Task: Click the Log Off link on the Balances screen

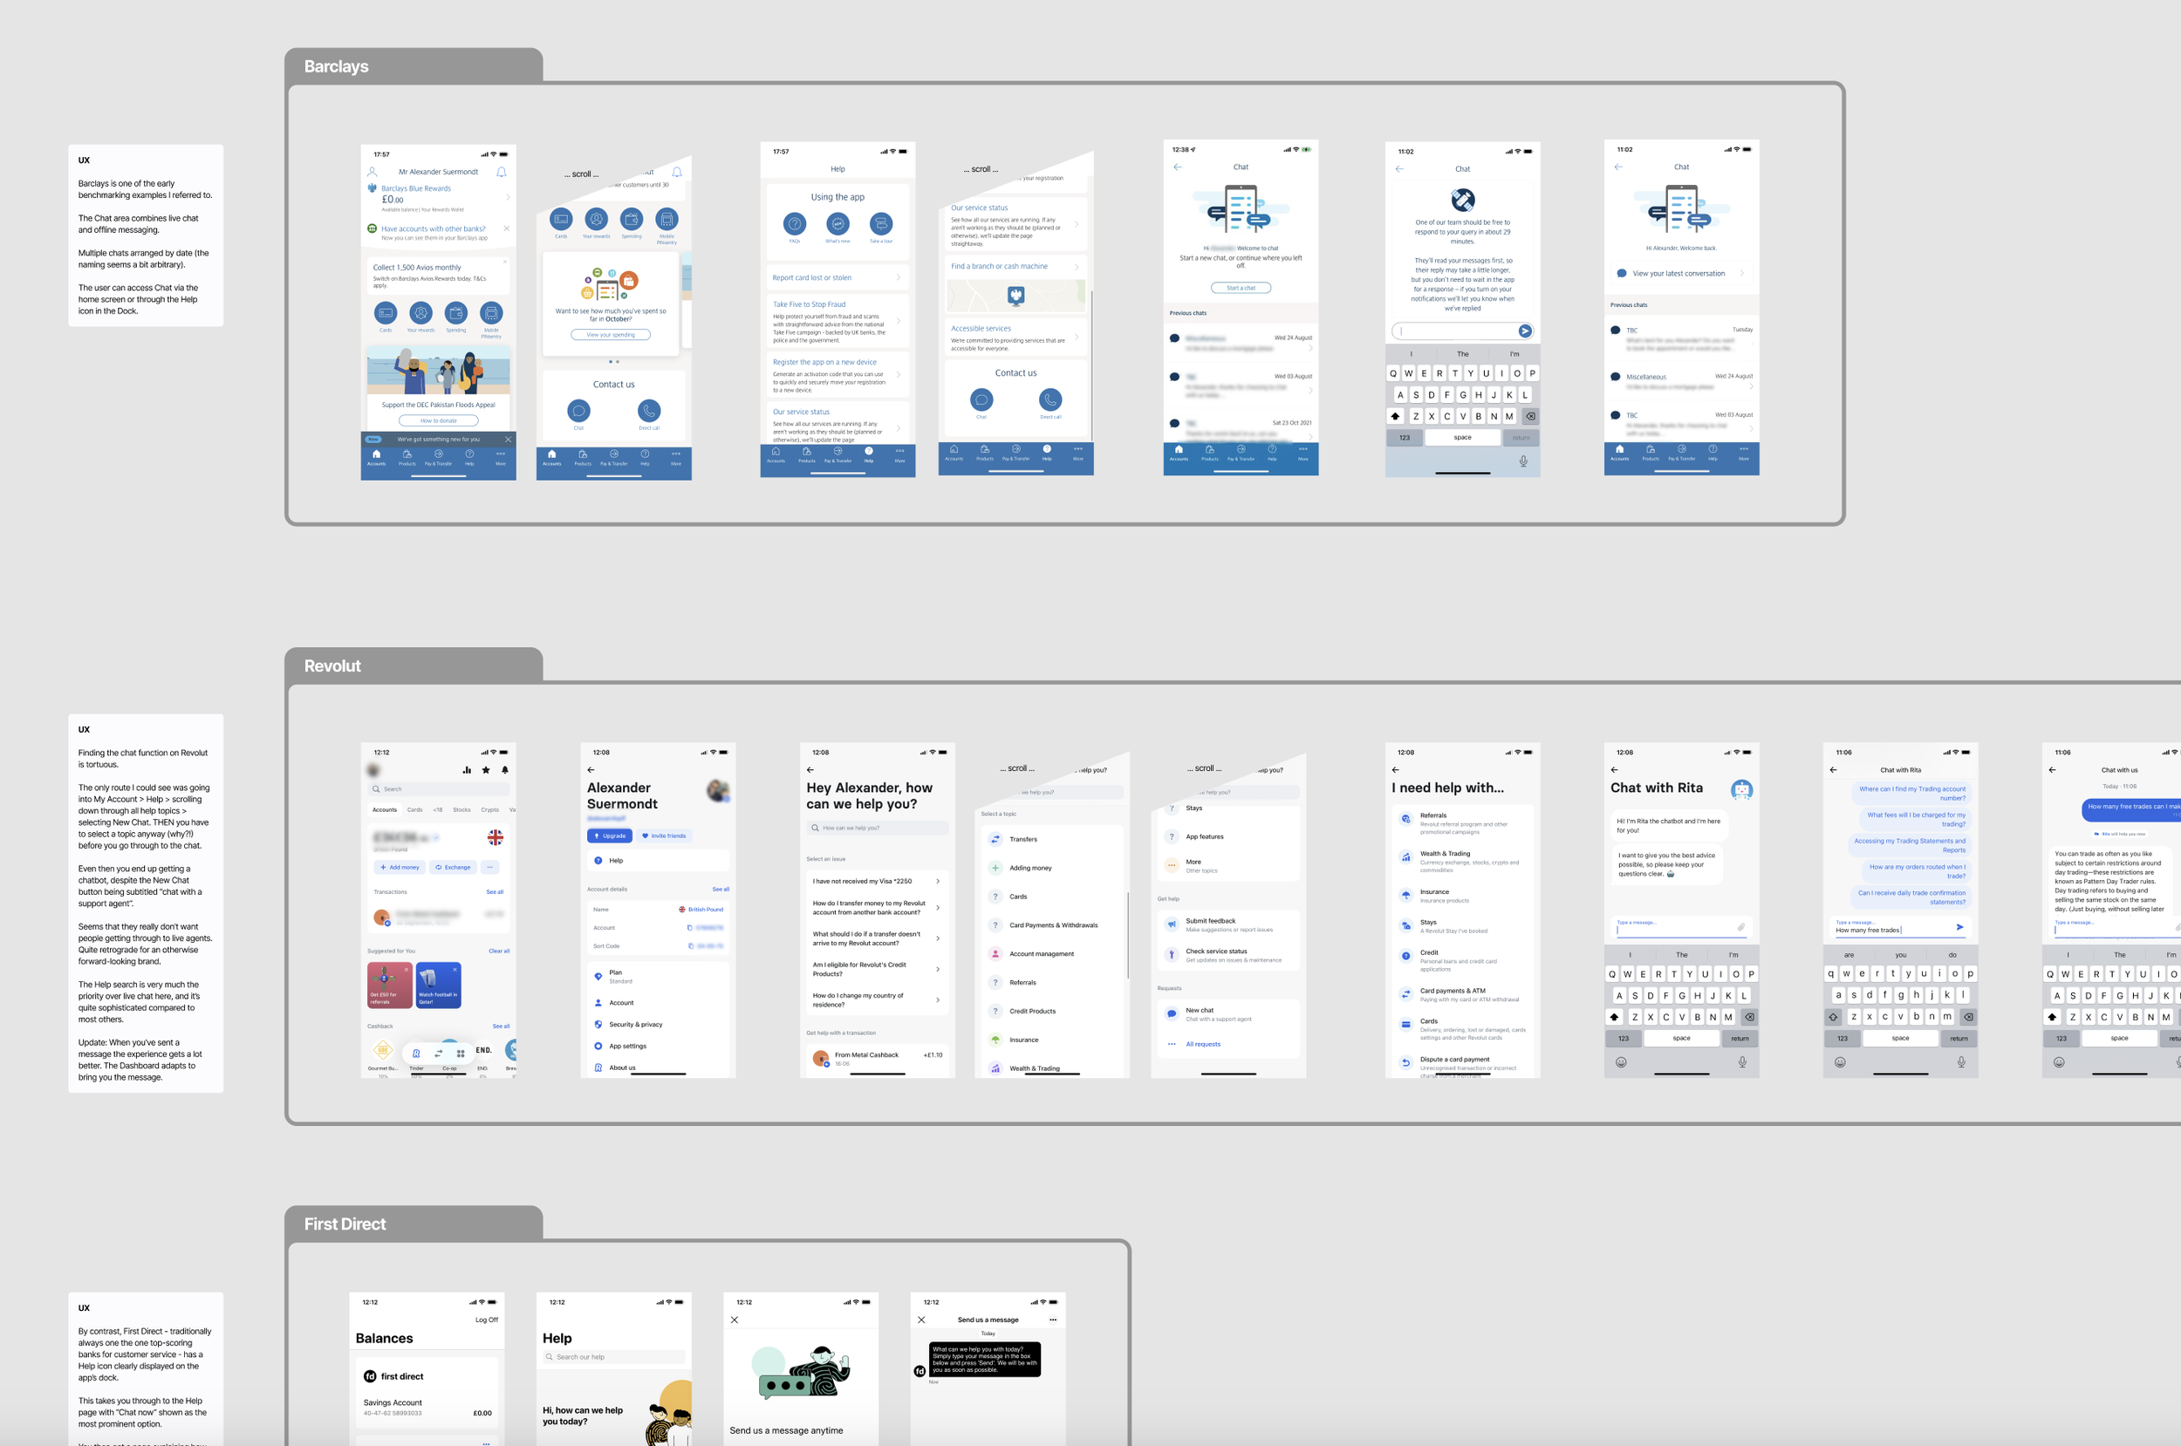Action: (486, 1320)
